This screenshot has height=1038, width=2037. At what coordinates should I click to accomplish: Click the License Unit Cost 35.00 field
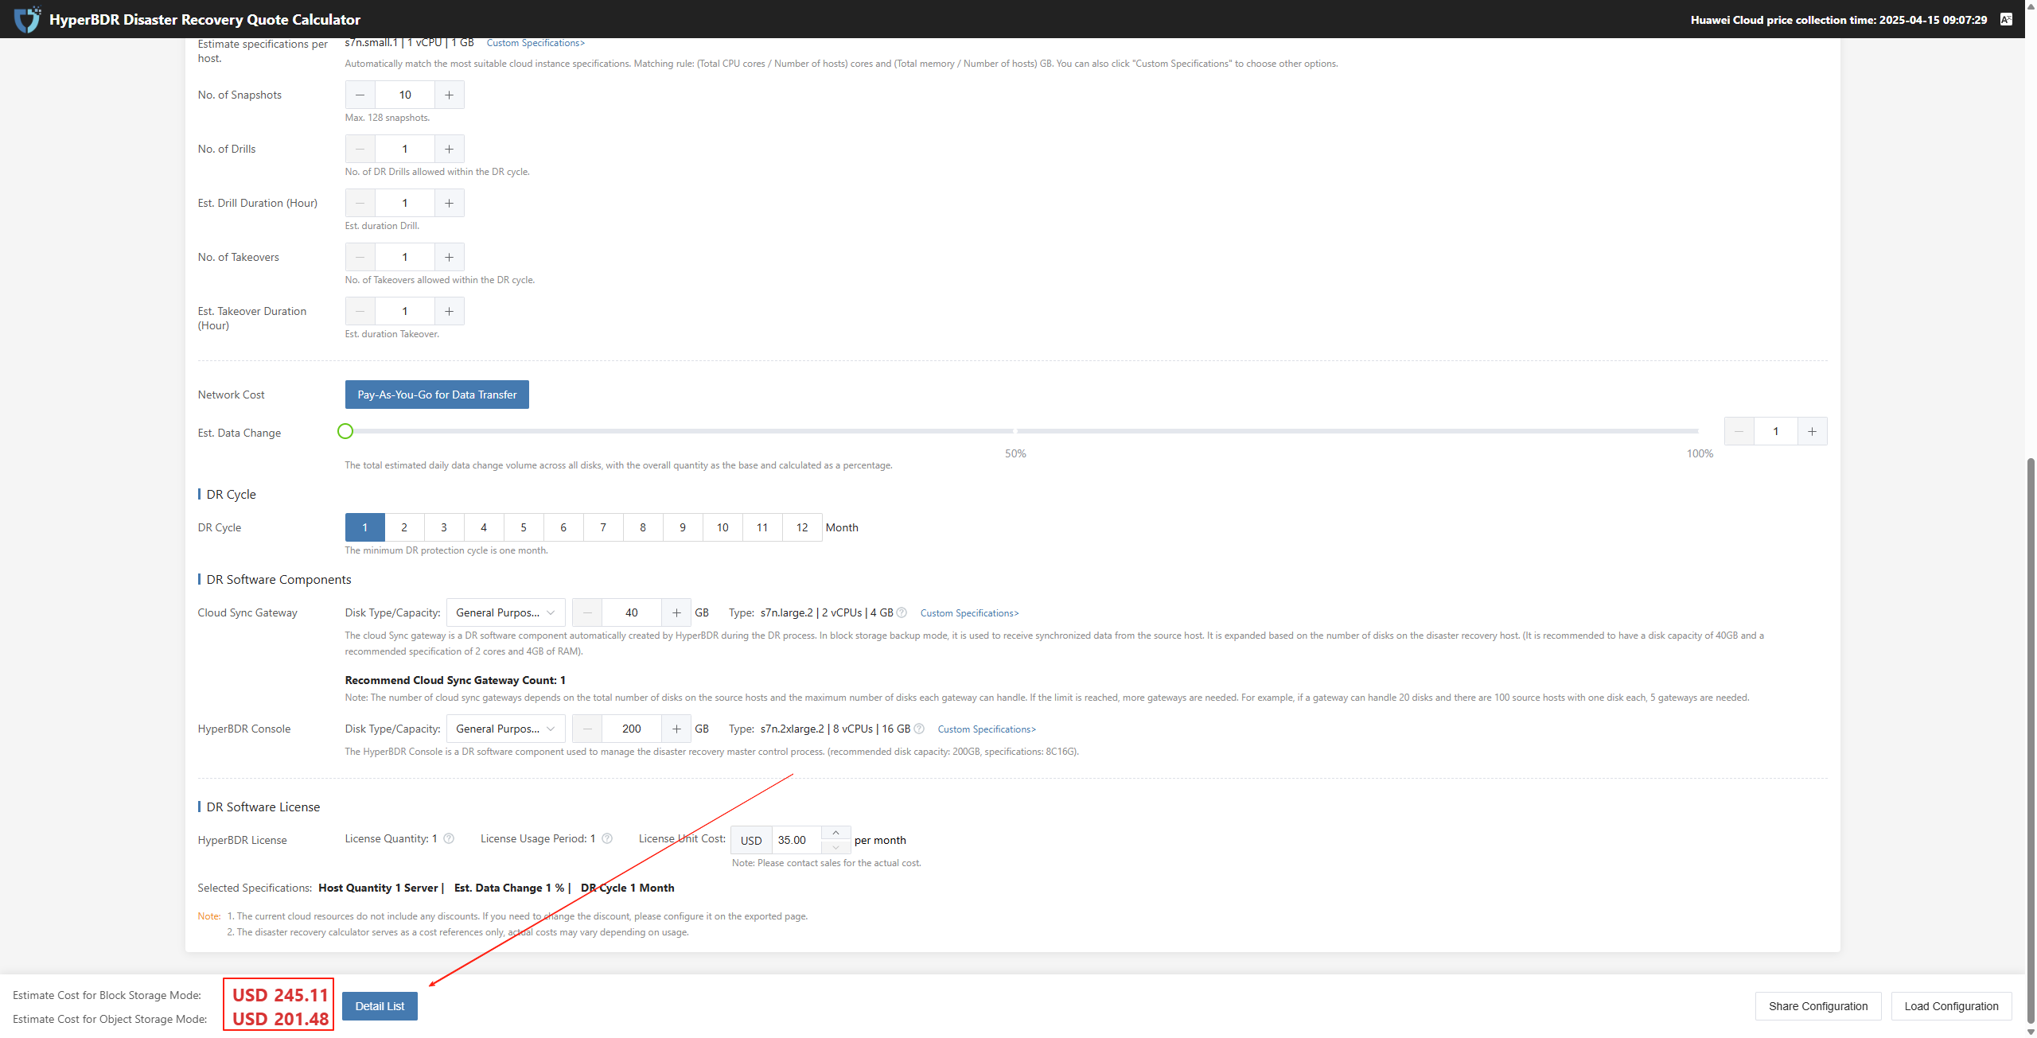coord(796,840)
